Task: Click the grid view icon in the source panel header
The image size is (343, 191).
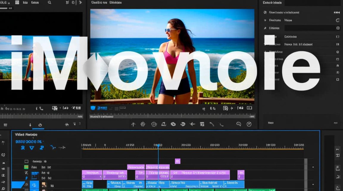Action: point(17,2)
